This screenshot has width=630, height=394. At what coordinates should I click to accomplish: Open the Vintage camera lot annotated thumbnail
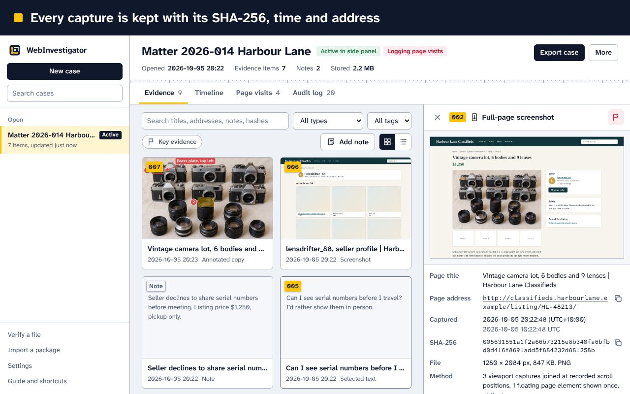[207, 198]
